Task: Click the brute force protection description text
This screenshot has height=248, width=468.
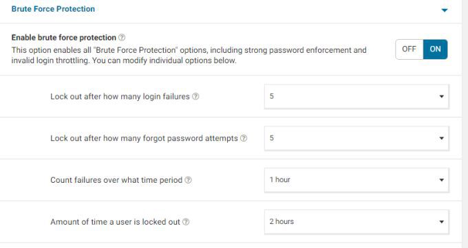Action: (x=189, y=55)
